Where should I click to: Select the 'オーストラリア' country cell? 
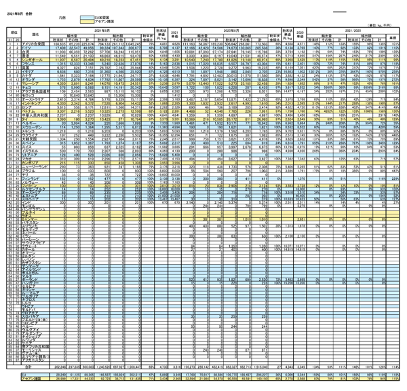click(x=35, y=100)
